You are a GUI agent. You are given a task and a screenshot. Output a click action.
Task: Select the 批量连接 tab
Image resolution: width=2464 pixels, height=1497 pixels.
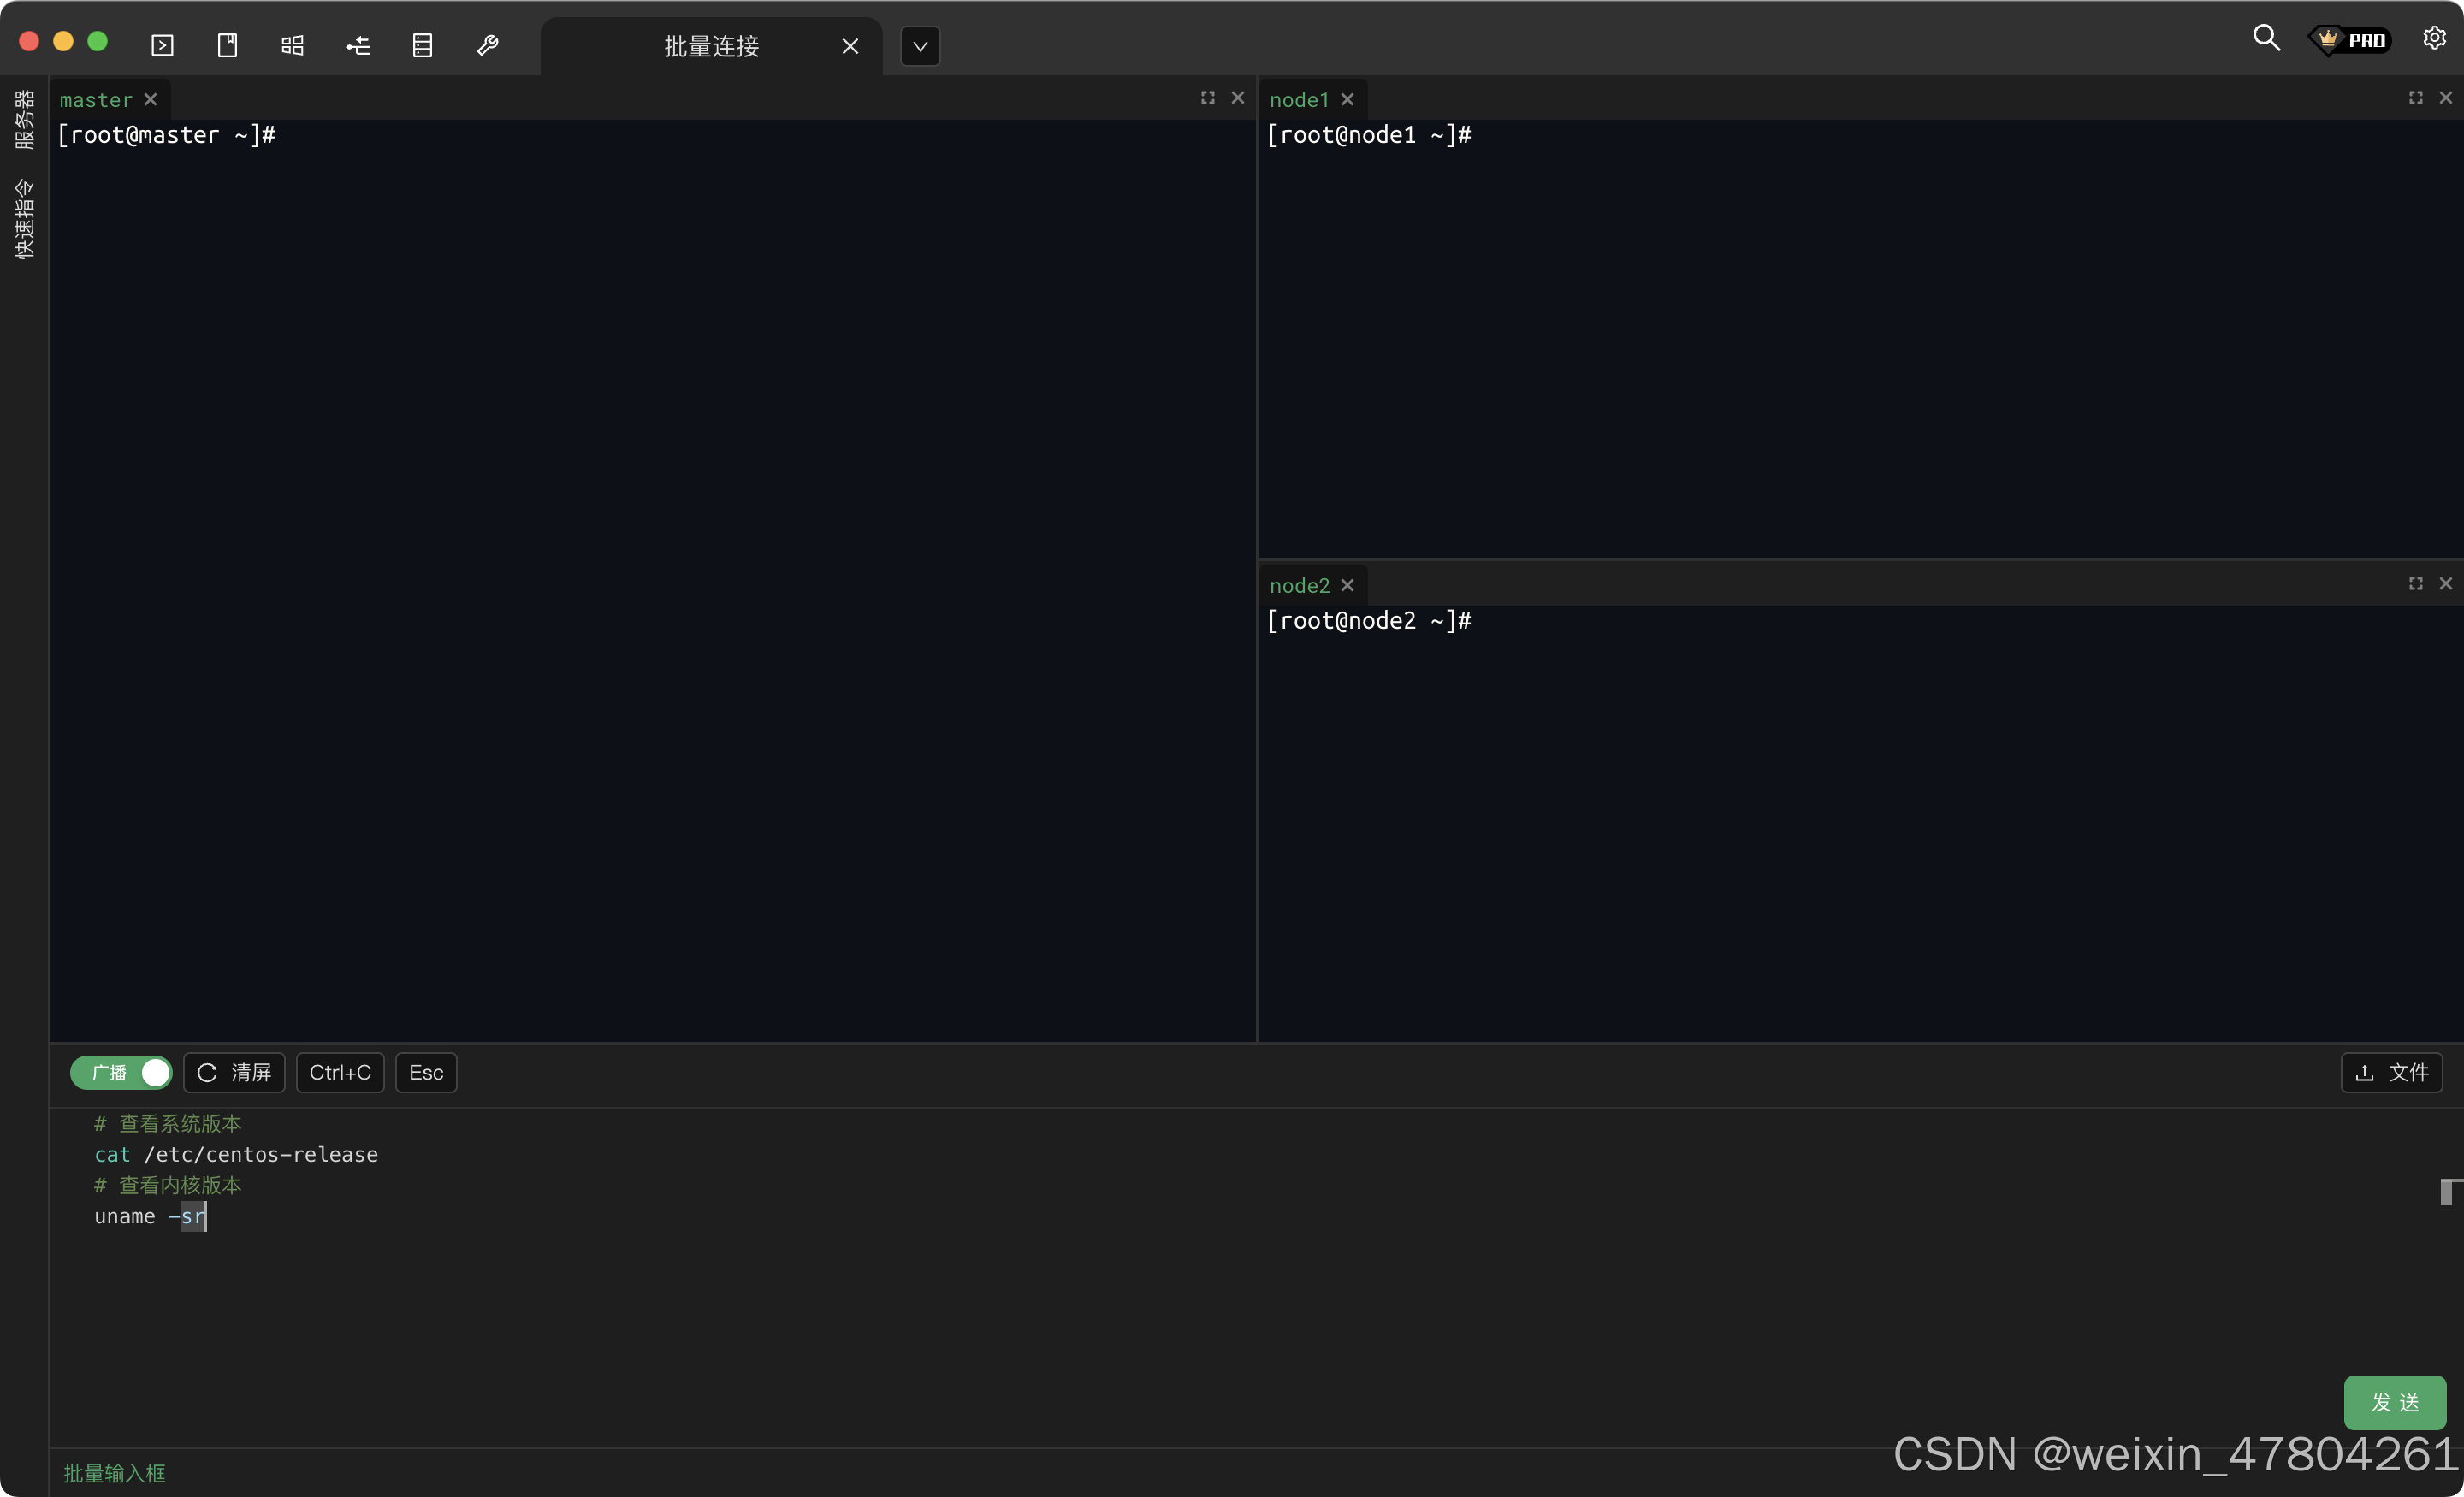tap(711, 46)
